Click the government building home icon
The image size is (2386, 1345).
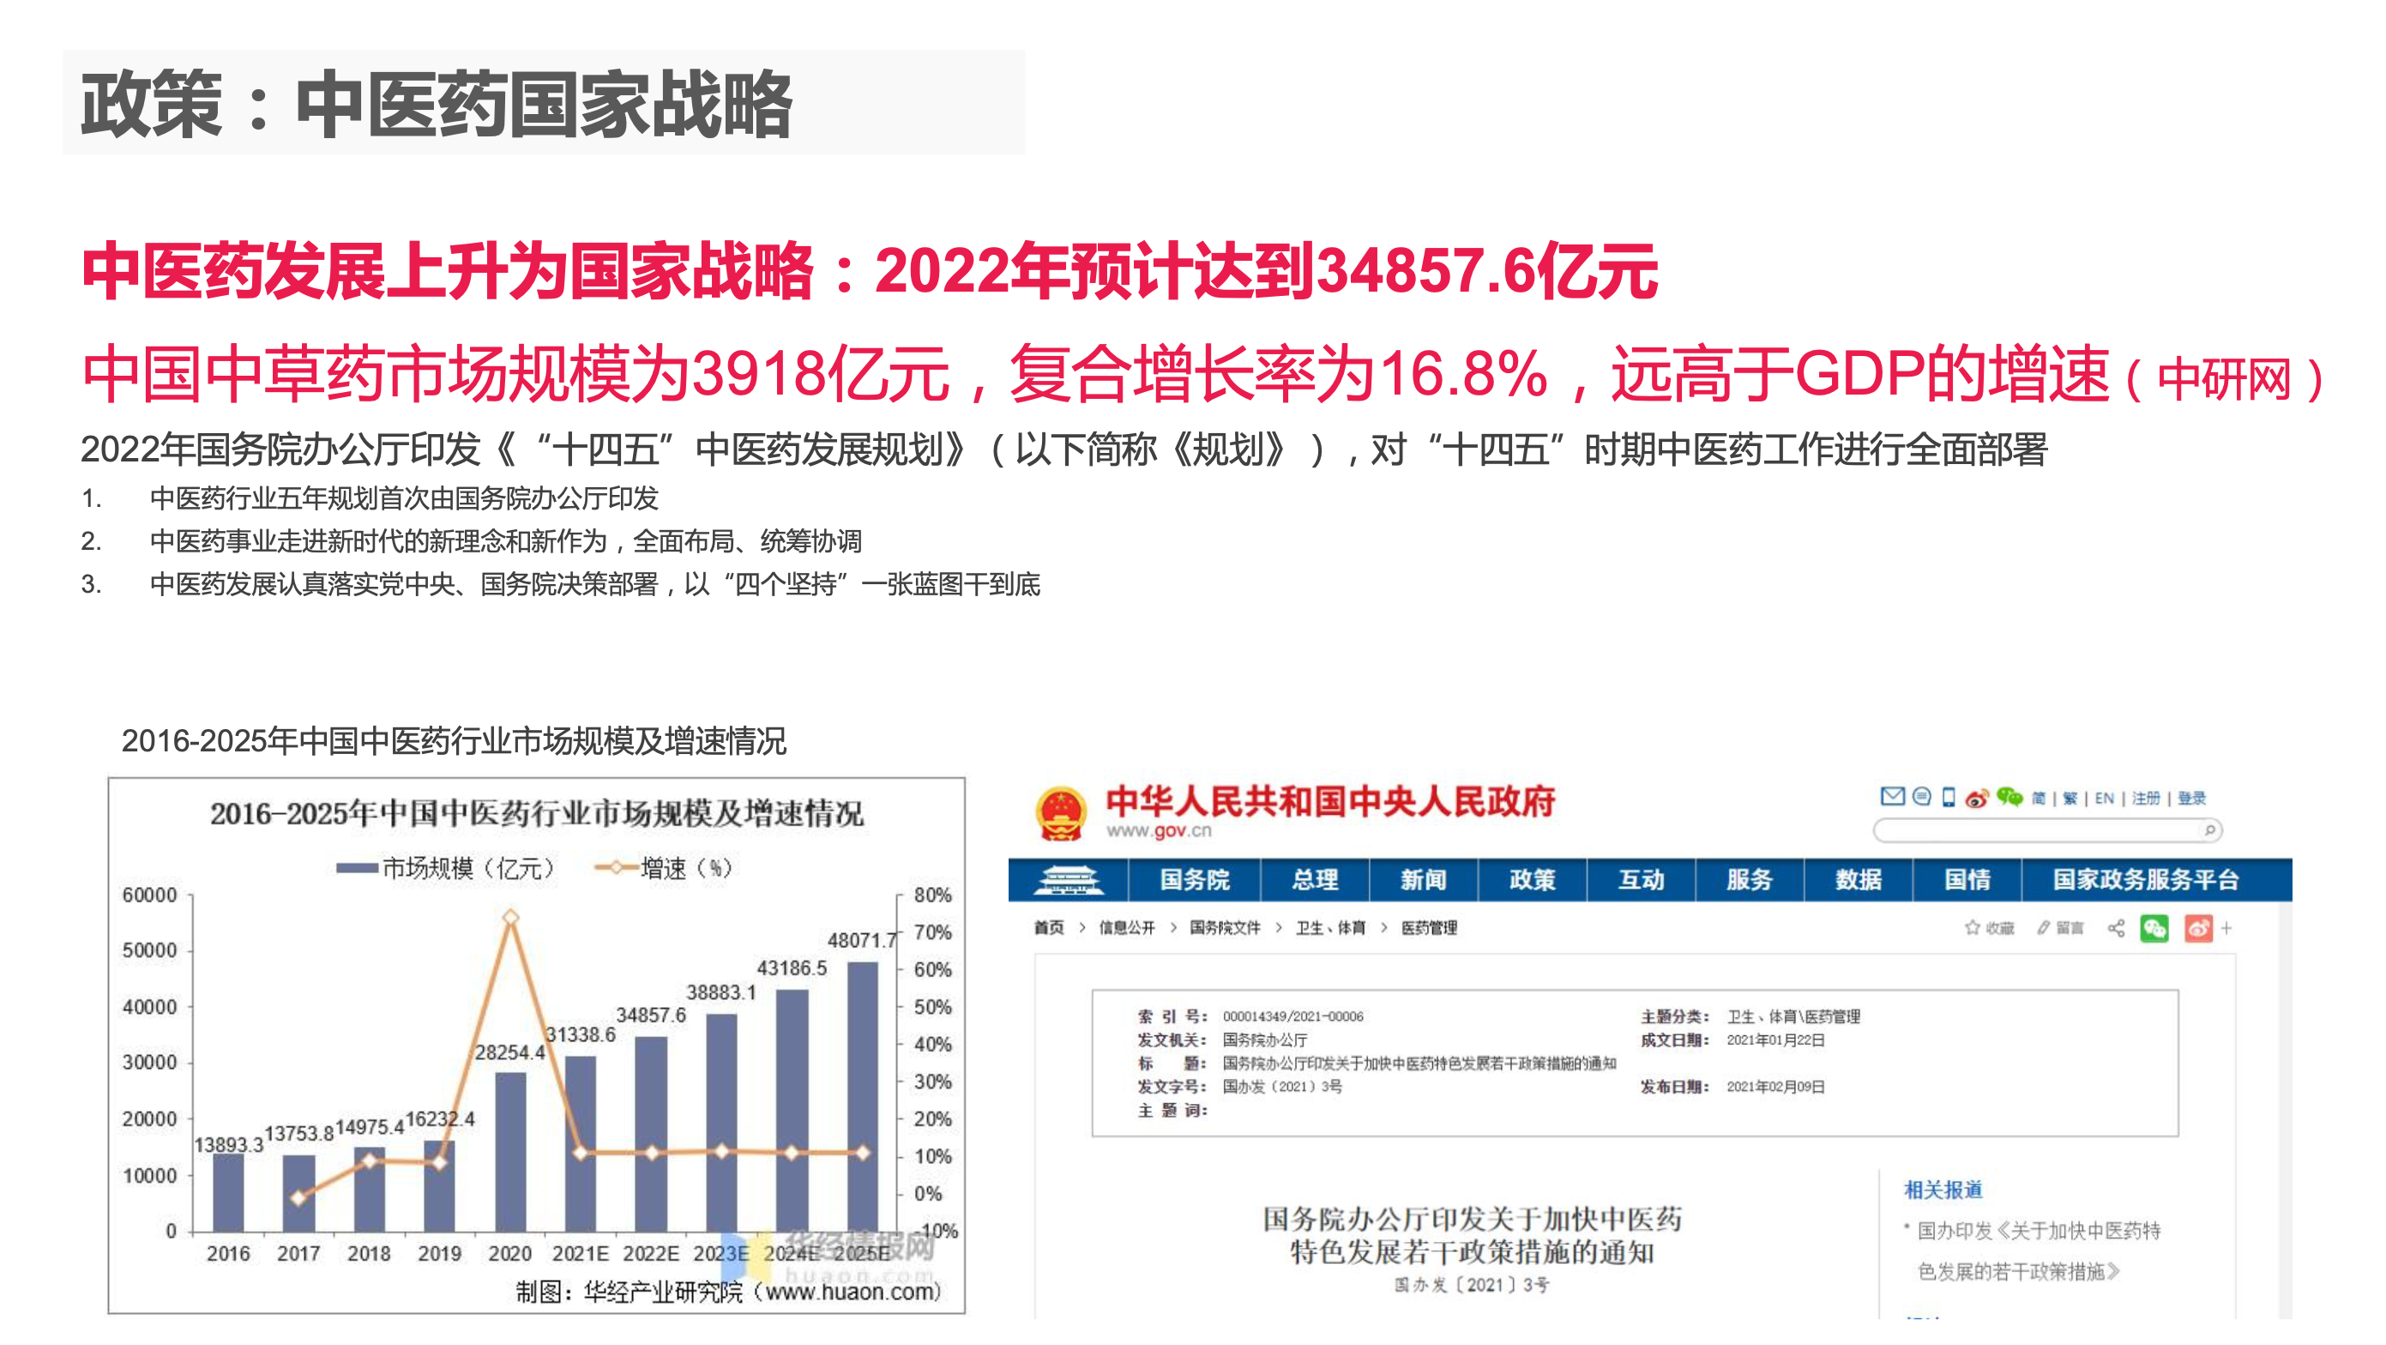pyautogui.click(x=1068, y=879)
